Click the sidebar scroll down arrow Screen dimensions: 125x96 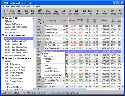coord(34,89)
